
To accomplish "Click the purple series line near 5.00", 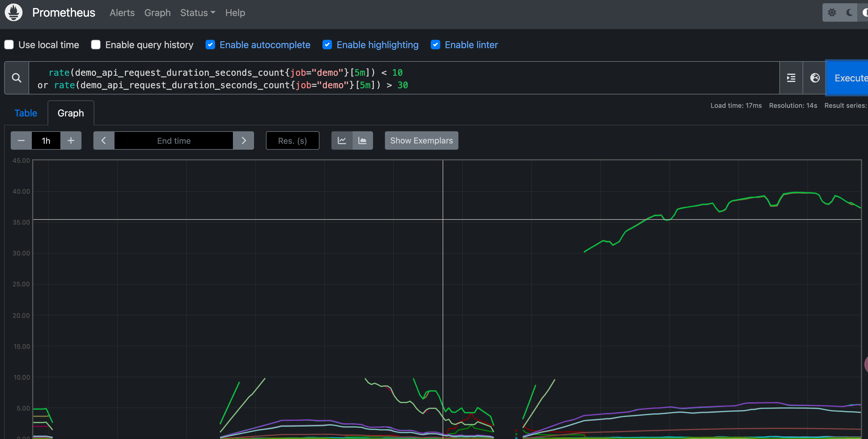I will [762, 403].
